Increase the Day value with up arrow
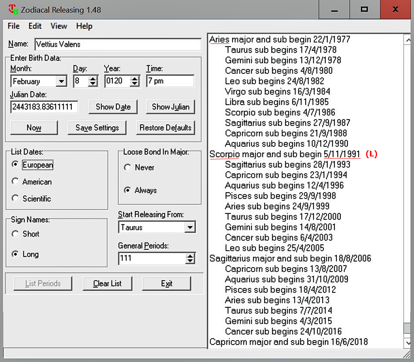Image resolution: width=414 pixels, height=362 pixels. [x=93, y=79]
